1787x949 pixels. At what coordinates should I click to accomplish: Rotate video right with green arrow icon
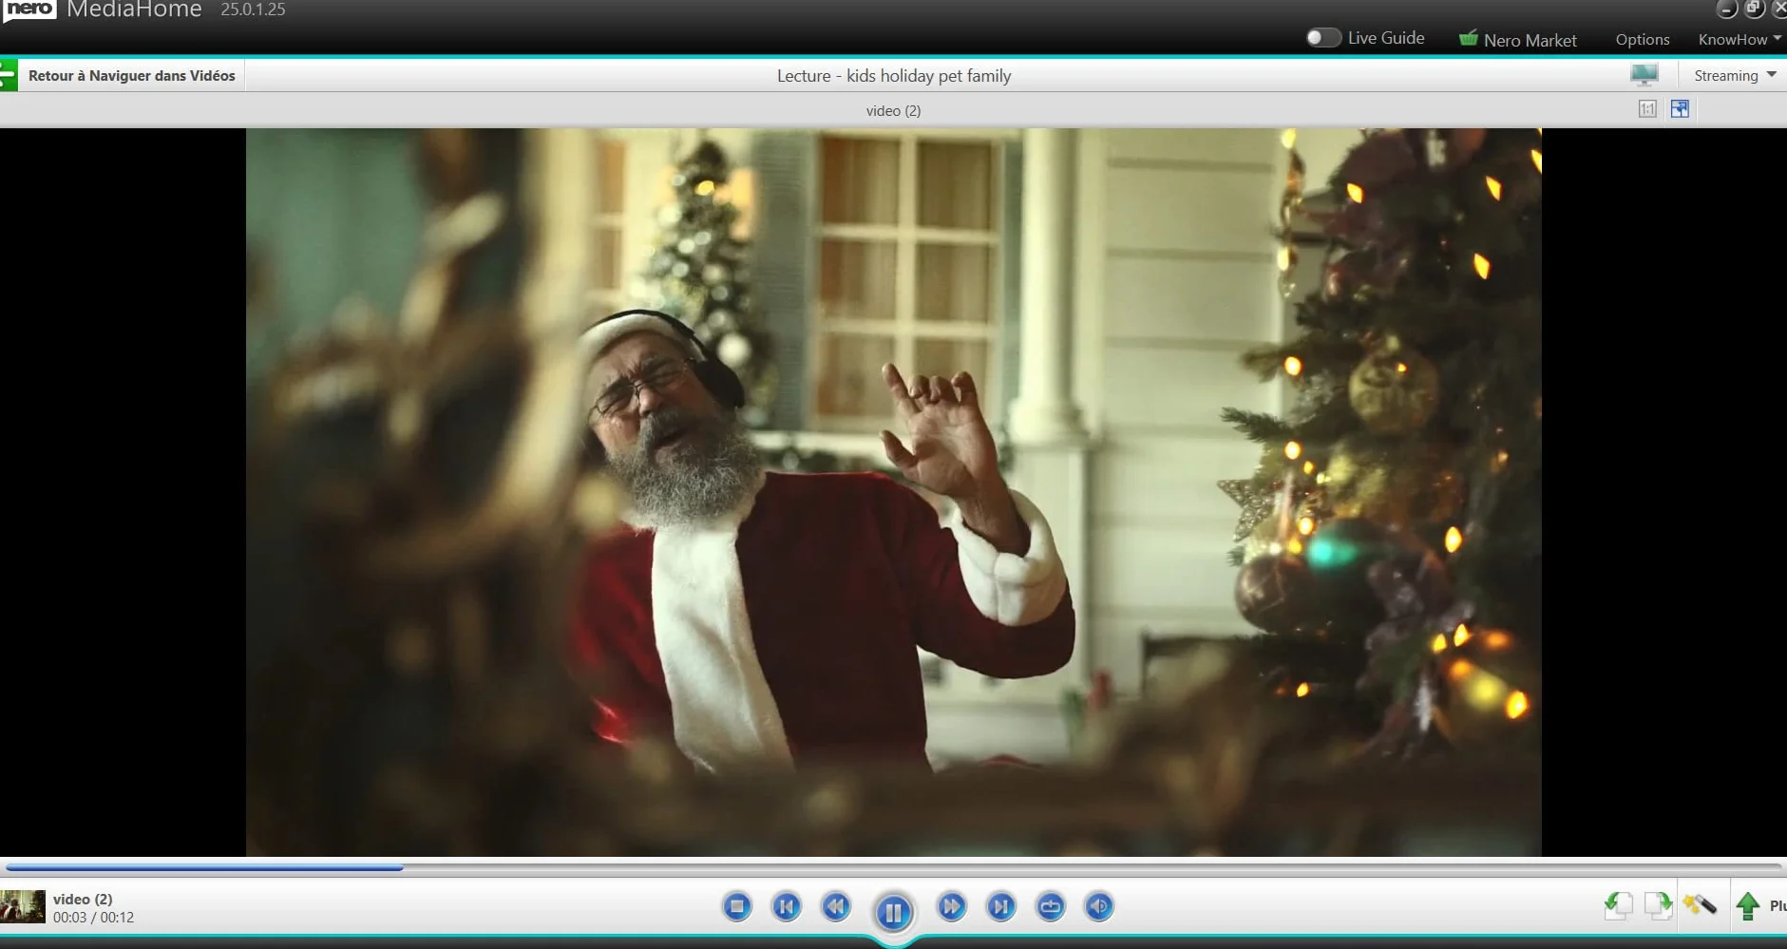pos(1658,905)
